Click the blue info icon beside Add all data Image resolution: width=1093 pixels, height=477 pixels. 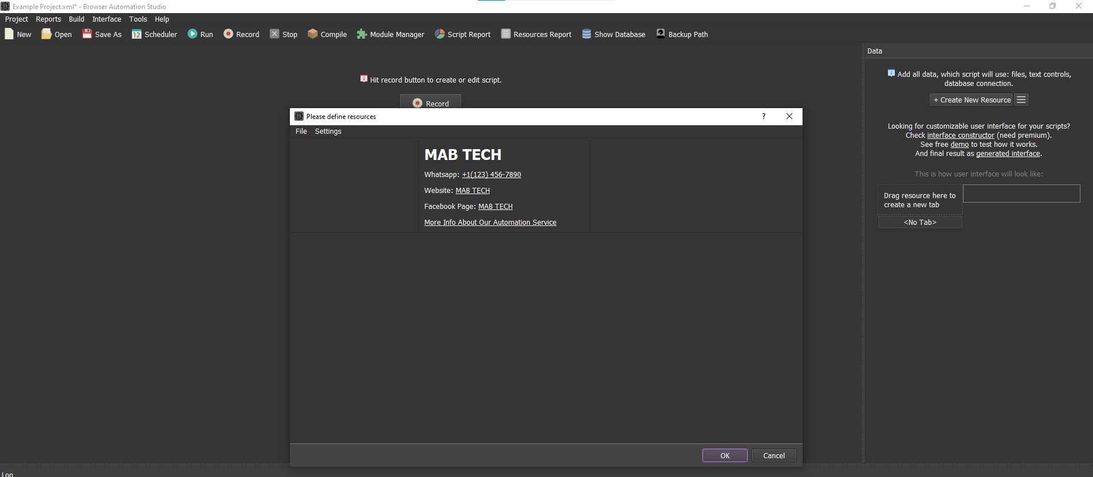[891, 73]
